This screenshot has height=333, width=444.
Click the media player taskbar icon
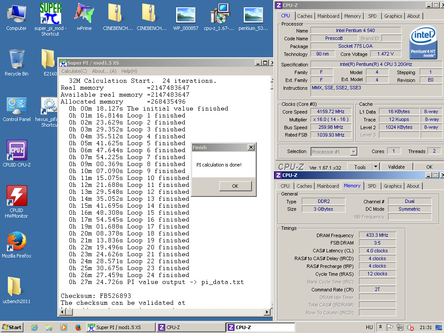pyautogui.click(x=64, y=327)
